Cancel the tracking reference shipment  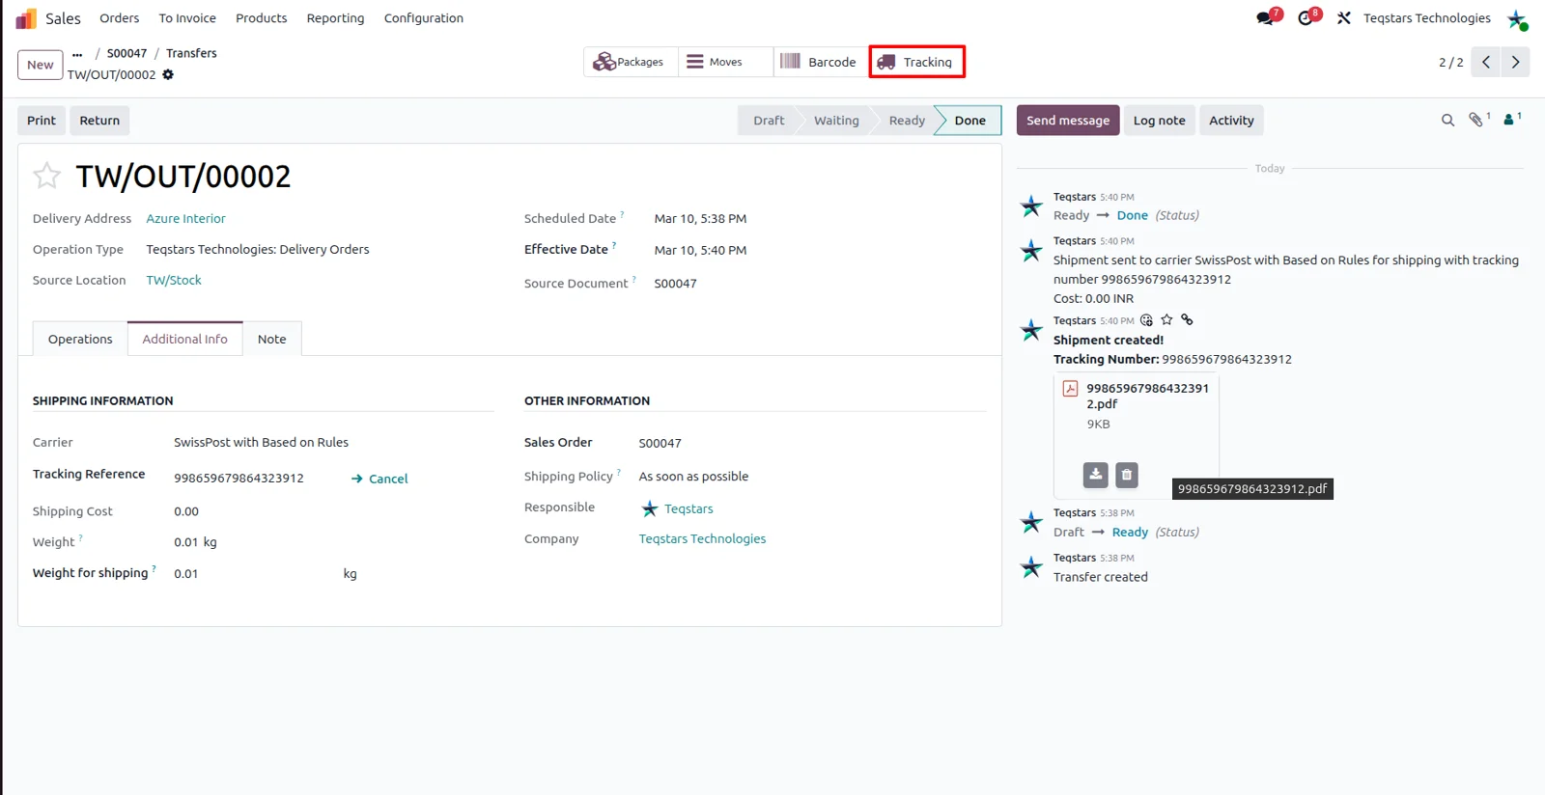tap(379, 479)
